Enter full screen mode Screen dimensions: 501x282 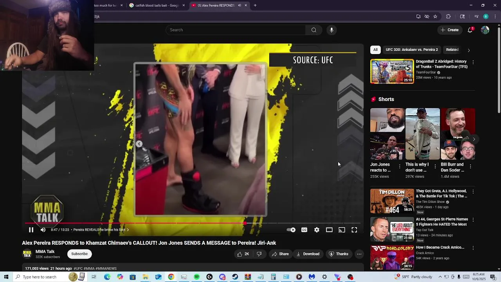[354, 230]
